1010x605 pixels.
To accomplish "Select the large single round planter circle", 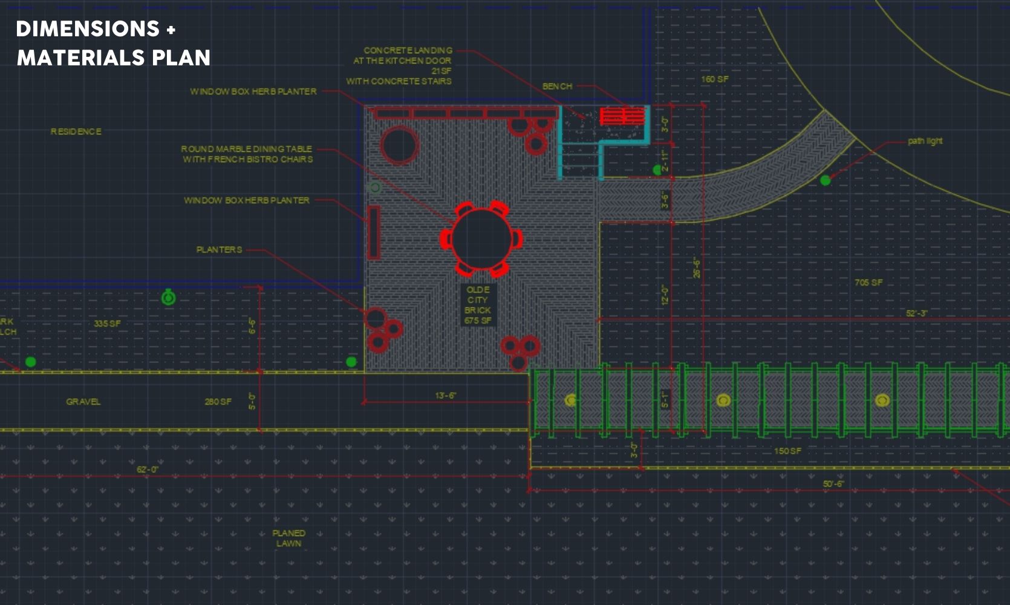I will [399, 146].
